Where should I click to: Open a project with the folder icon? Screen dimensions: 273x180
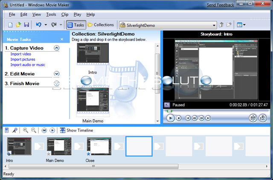pyautogui.click(x=18, y=25)
